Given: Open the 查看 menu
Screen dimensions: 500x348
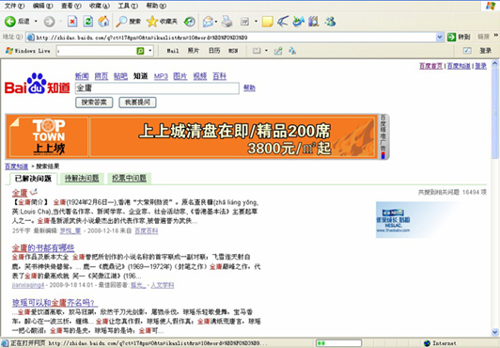Looking at the screenshot, I should point(71,6).
